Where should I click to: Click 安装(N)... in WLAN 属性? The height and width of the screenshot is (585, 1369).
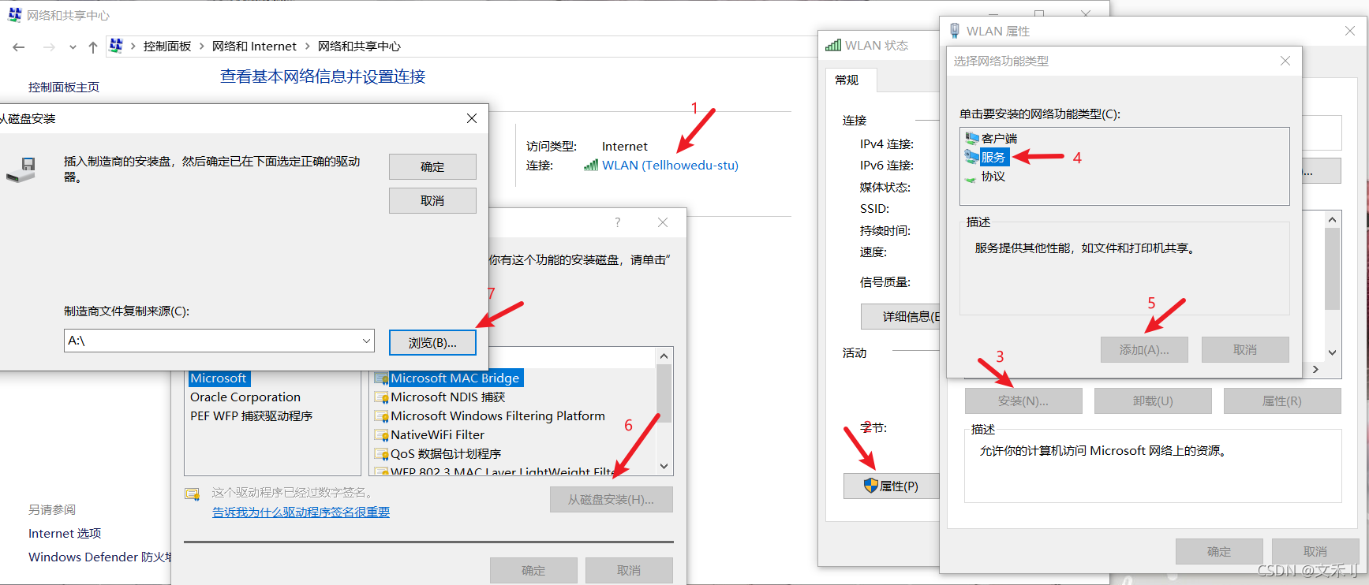[x=1023, y=401]
